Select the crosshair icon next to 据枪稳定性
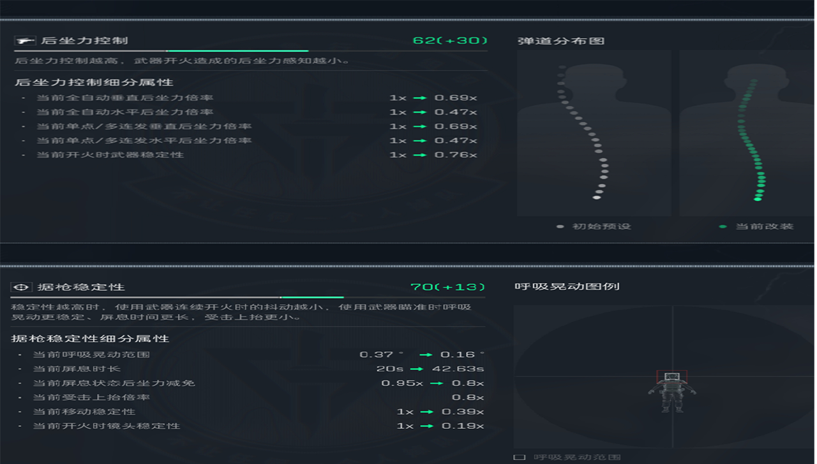This screenshot has height=464, width=817. (22, 286)
